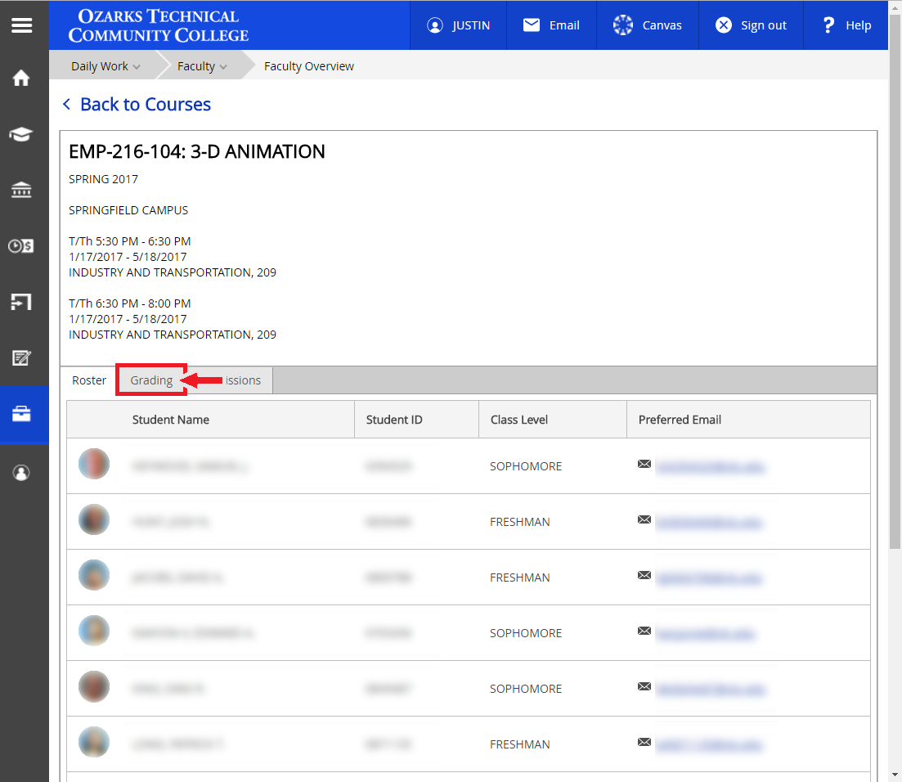The height and width of the screenshot is (782, 902).
Task: Click EMP-216-104: 3-D ANIMATION title
Action: [x=197, y=151]
